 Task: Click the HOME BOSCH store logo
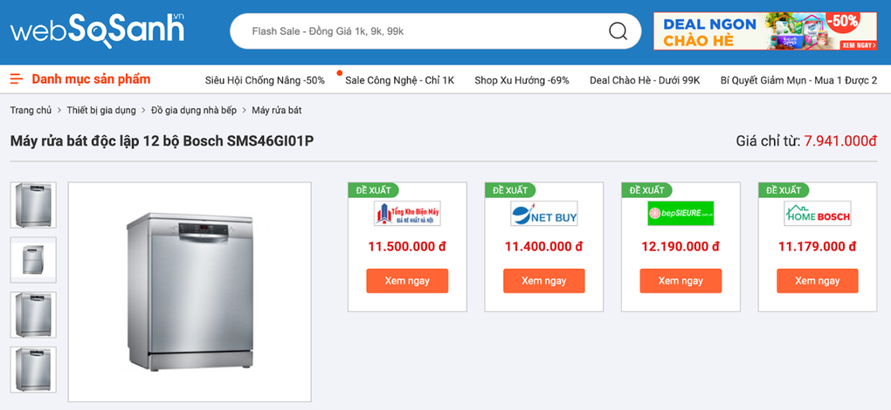(x=817, y=214)
